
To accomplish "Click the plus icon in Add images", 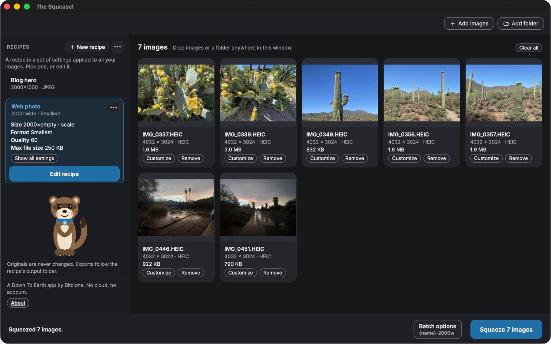I will [x=452, y=24].
